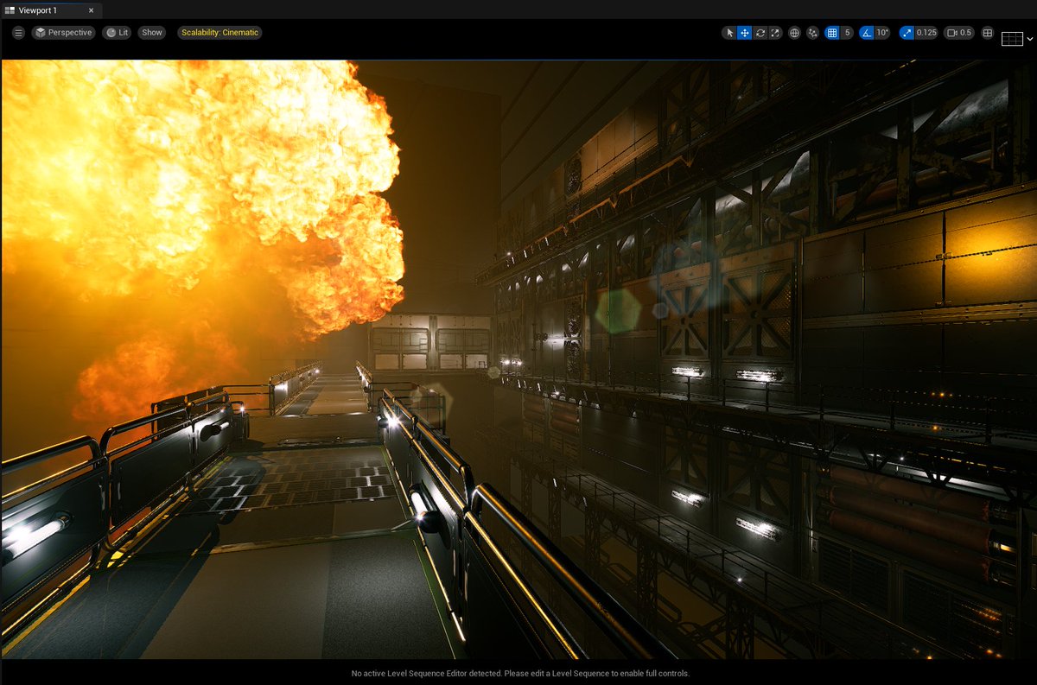Open grid snap size value 5
This screenshot has width=1037, height=685.
point(847,33)
